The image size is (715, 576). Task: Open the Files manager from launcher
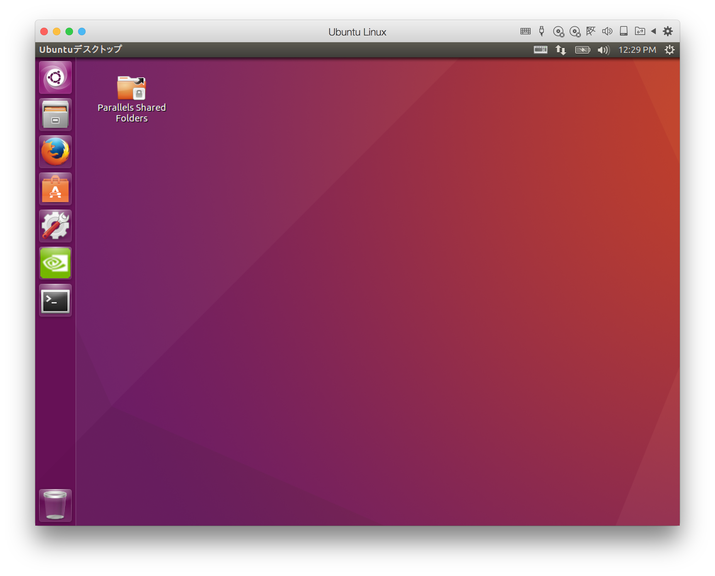55,115
